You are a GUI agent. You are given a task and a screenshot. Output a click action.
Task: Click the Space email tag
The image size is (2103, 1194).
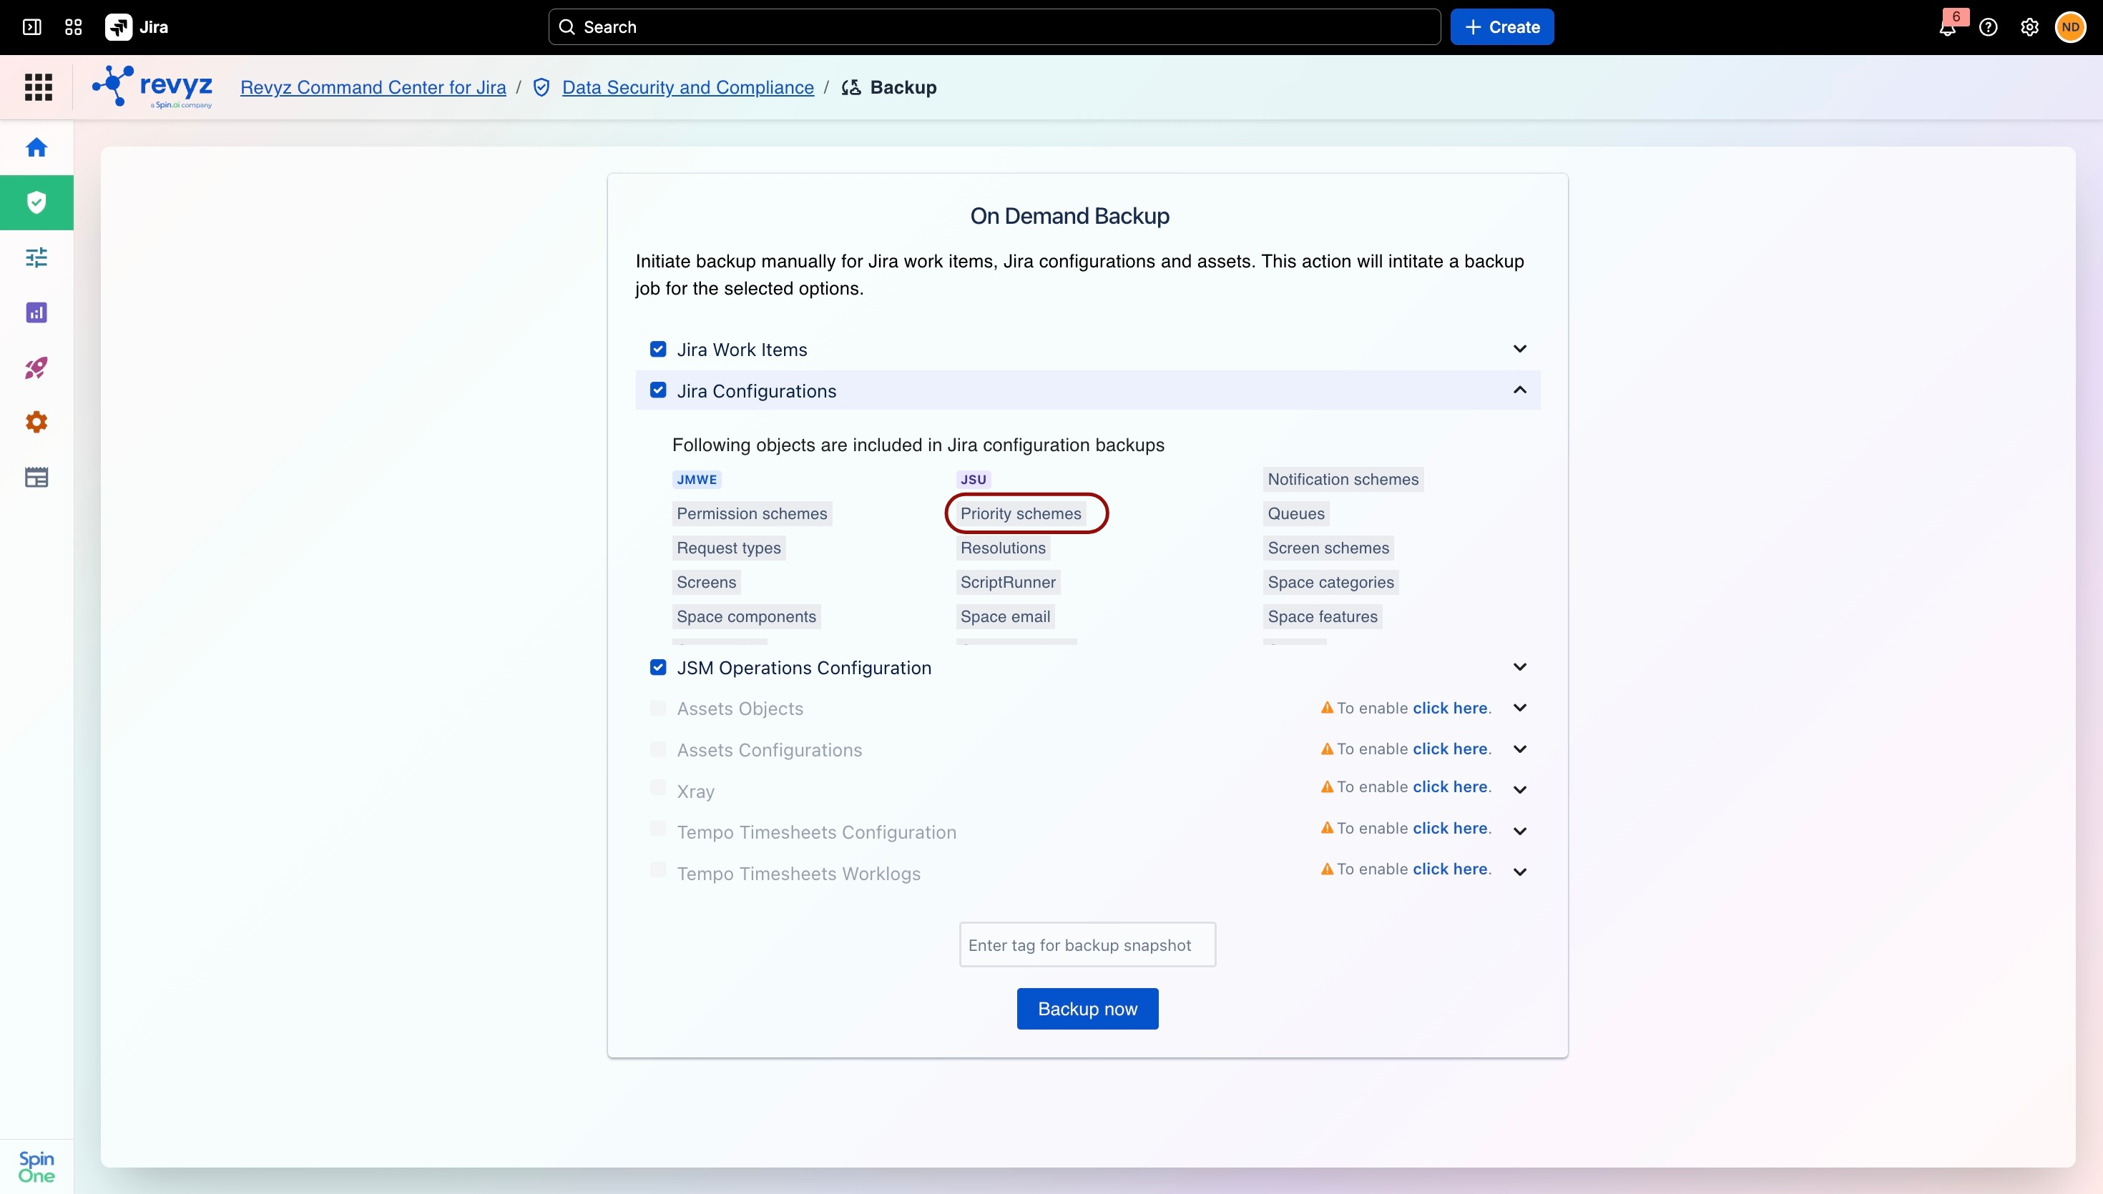[x=1006, y=617]
